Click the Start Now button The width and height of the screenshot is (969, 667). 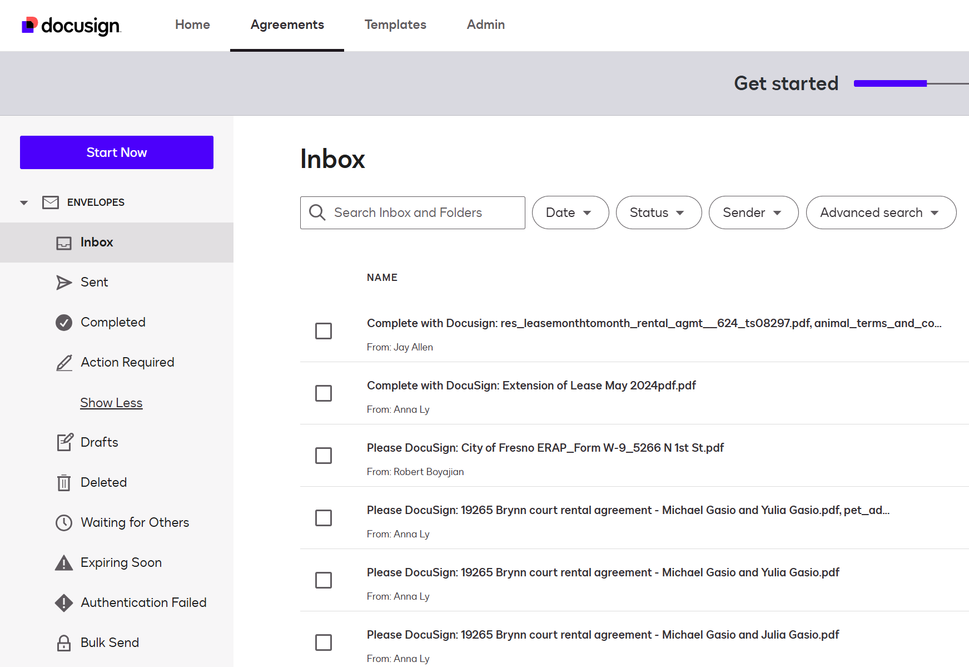click(x=116, y=152)
